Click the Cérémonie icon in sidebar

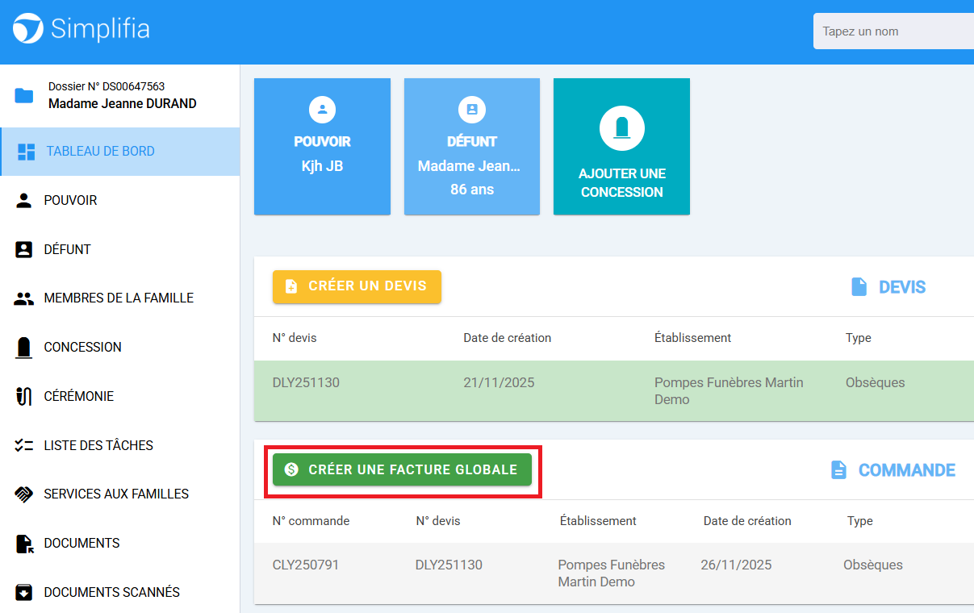pos(24,396)
